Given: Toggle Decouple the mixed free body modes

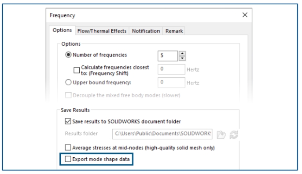Looking at the screenshot, I should [68, 95].
